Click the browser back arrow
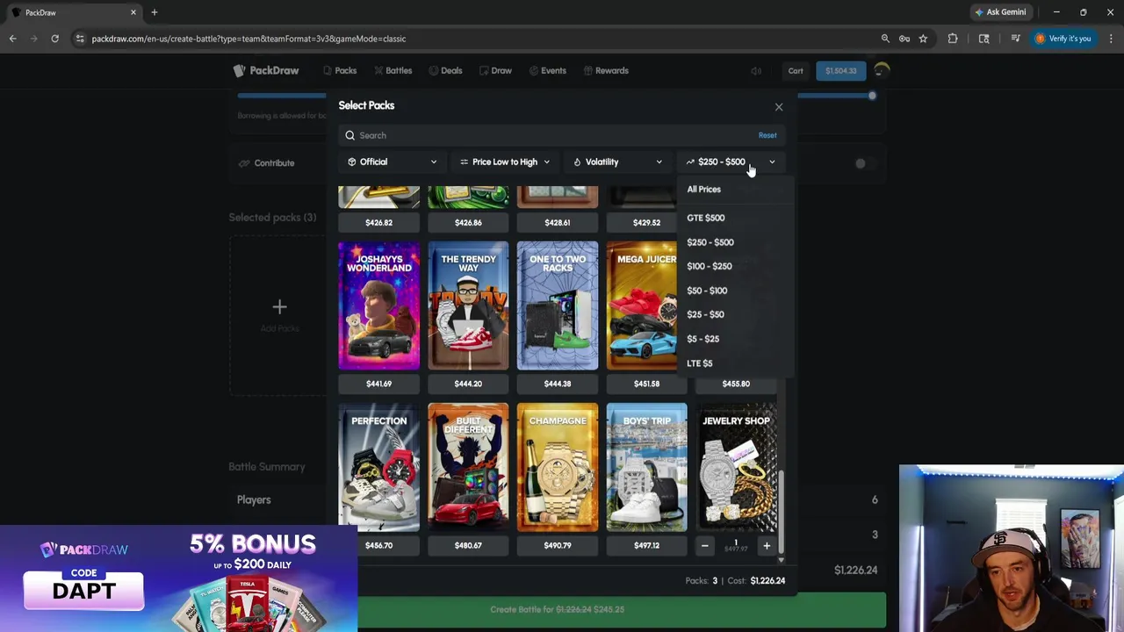Viewport: 1124px width, 632px height. [12, 39]
